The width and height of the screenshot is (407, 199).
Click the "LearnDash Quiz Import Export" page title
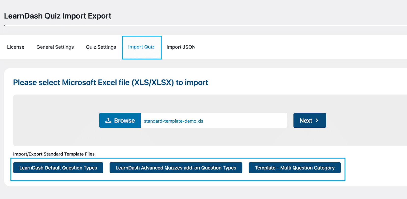coord(58,16)
